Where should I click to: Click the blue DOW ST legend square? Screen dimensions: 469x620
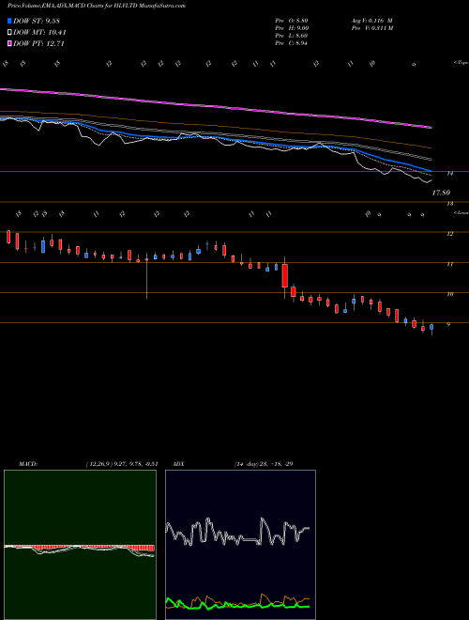10,21
